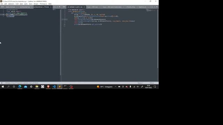Open the Windows notification center
Screen dimensions: 223x125
[155, 86]
